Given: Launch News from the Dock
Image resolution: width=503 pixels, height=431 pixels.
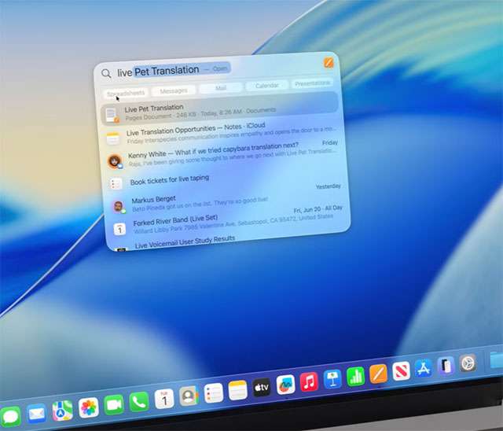Looking at the screenshot, I should coord(401,371).
